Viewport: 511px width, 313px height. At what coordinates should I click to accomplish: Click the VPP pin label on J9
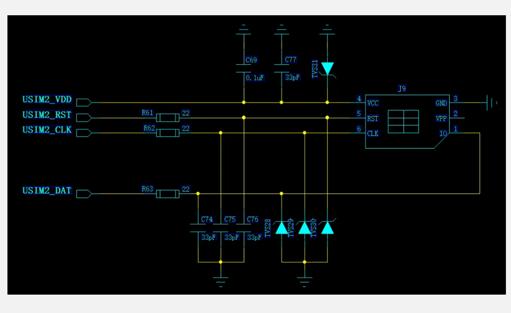point(441,119)
